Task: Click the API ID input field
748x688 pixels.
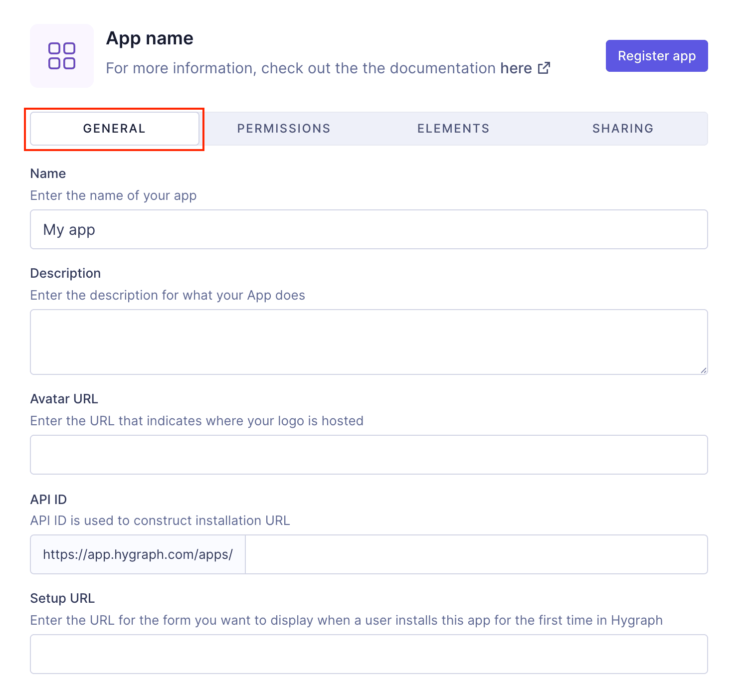Action: 476,554
